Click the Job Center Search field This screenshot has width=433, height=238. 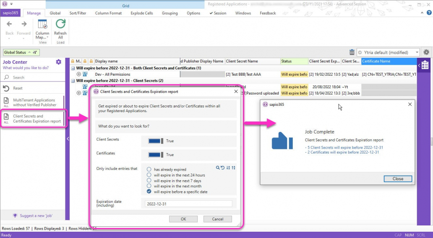pos(33,77)
